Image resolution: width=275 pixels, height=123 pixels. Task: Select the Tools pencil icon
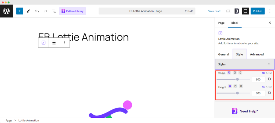coord(28,11)
